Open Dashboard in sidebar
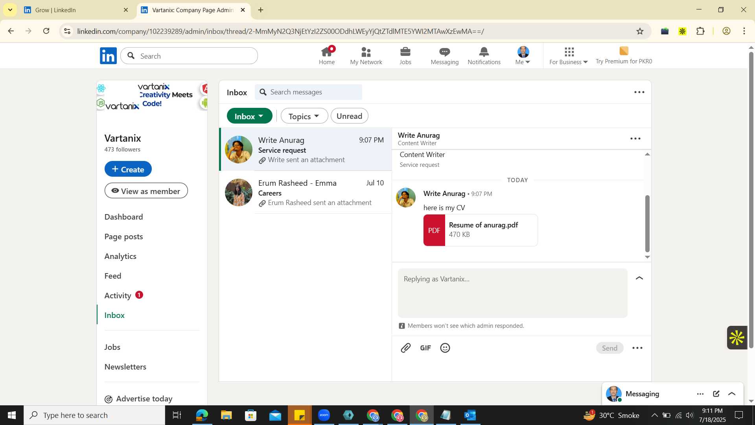Screen dimensions: 755x425 pos(124,217)
